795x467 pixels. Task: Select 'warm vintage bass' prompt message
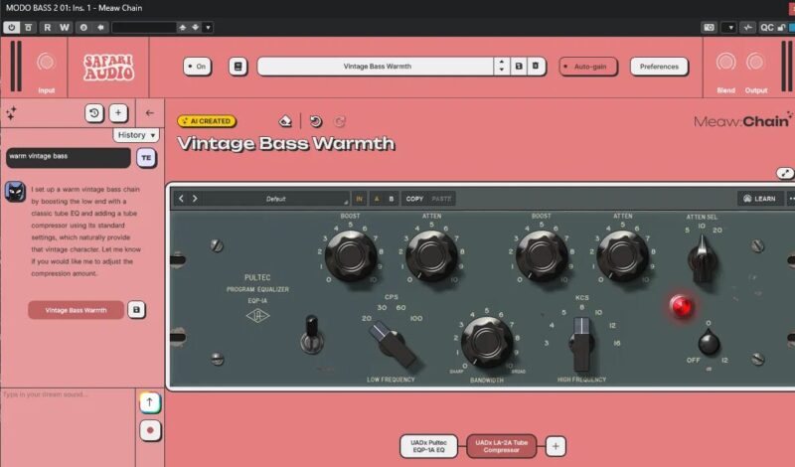click(x=68, y=157)
